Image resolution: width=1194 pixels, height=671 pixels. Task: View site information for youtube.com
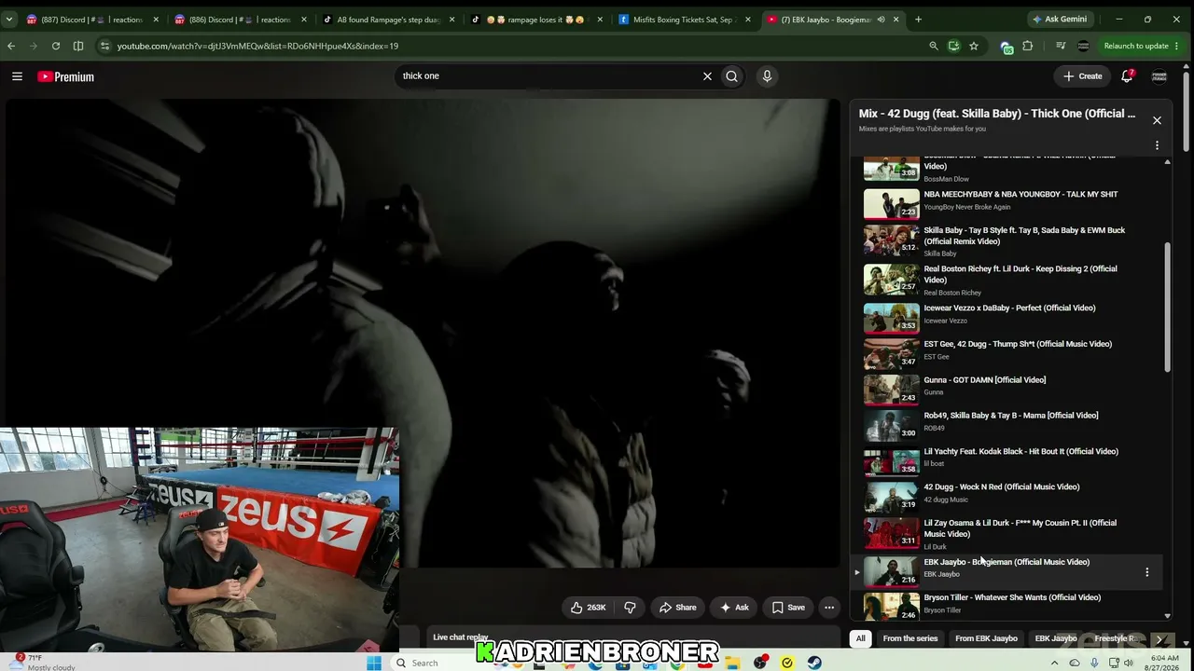click(x=104, y=46)
